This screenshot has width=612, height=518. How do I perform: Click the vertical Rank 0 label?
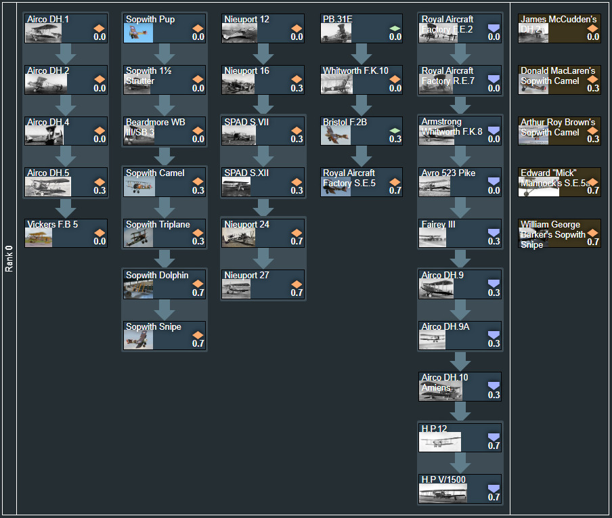click(x=9, y=259)
